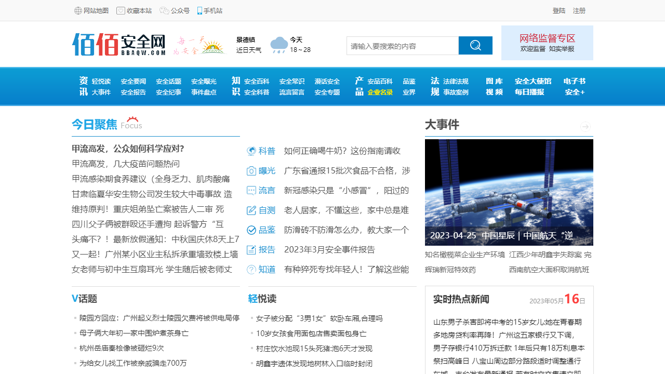The width and height of the screenshot is (665, 374).
Task: Click the 佰佰安全网 site logo
Action: (x=119, y=45)
